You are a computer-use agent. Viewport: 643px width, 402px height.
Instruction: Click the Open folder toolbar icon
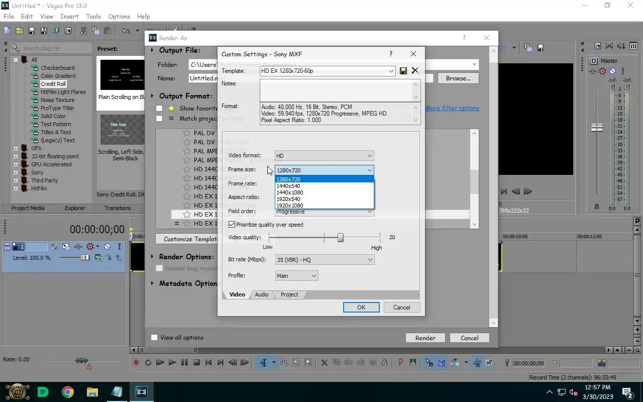tap(19, 31)
